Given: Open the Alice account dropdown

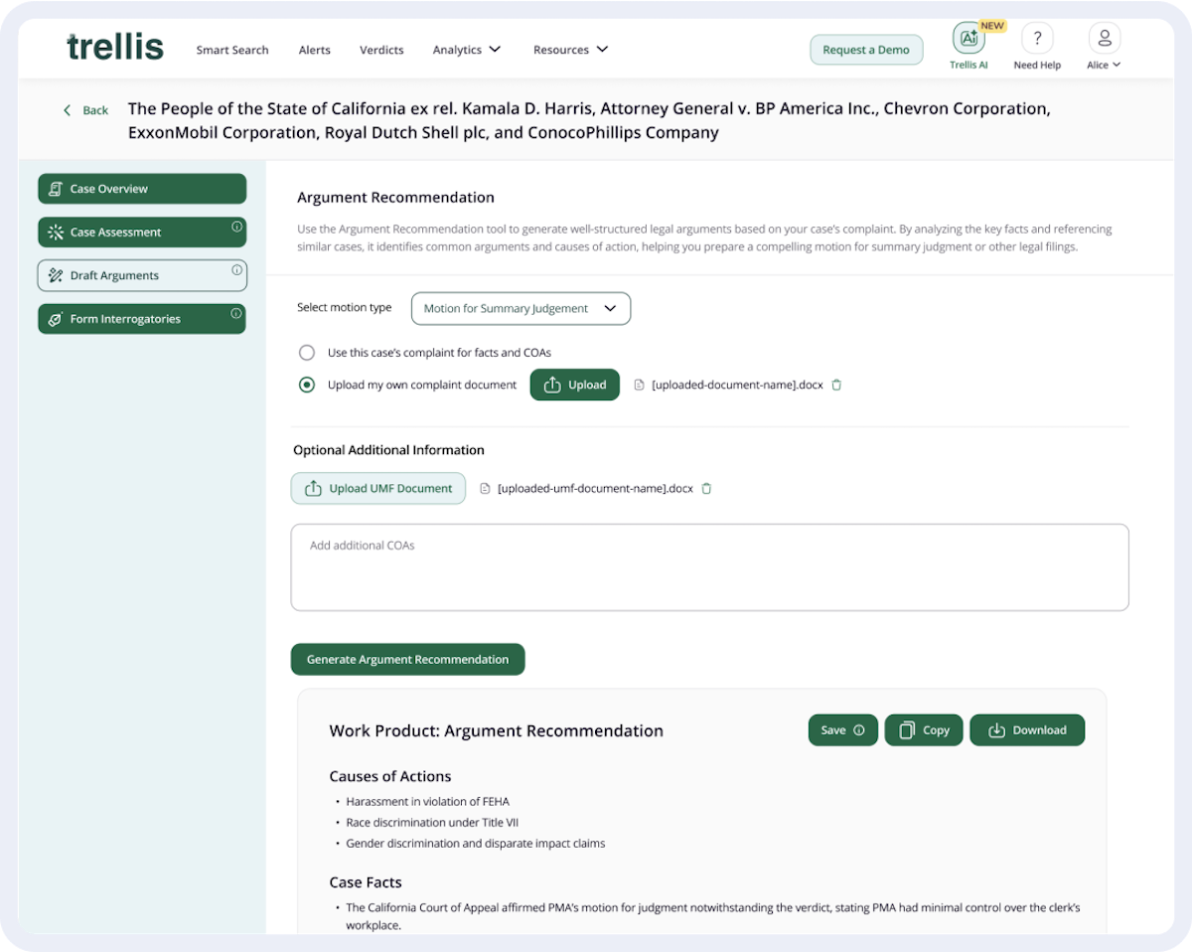Looking at the screenshot, I should [x=1104, y=66].
